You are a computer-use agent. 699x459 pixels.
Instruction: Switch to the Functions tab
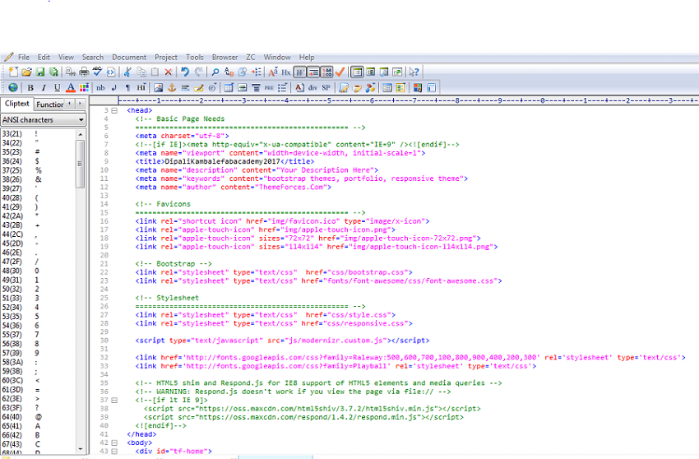coord(49,104)
